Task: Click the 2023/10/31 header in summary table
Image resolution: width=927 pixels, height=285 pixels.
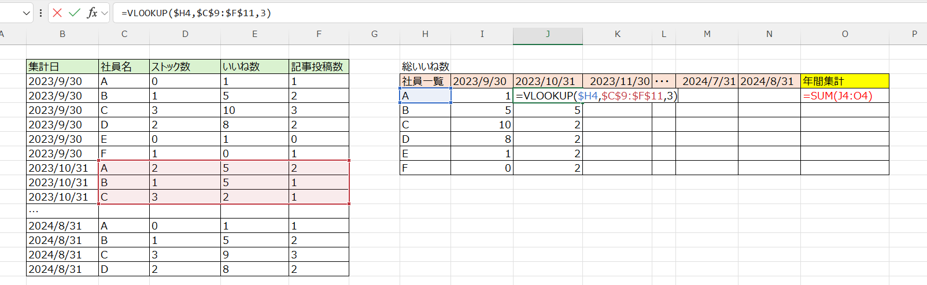Action: point(548,81)
